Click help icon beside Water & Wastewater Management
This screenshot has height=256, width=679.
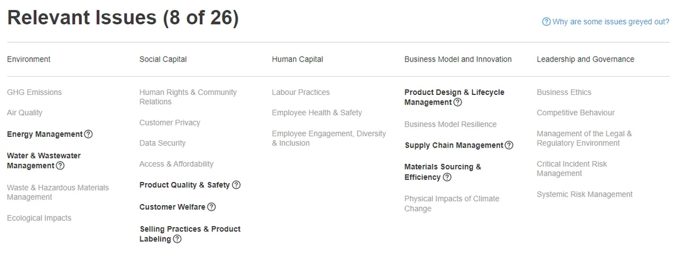(61, 166)
